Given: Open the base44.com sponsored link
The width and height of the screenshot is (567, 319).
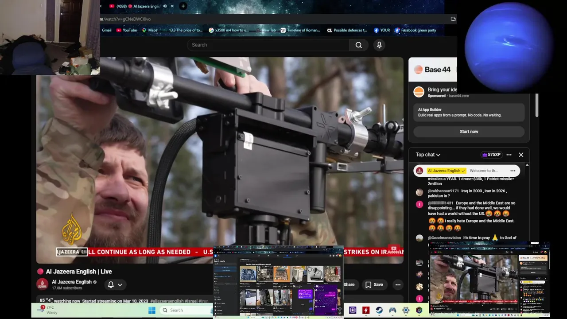Looking at the screenshot, I should click(458, 96).
